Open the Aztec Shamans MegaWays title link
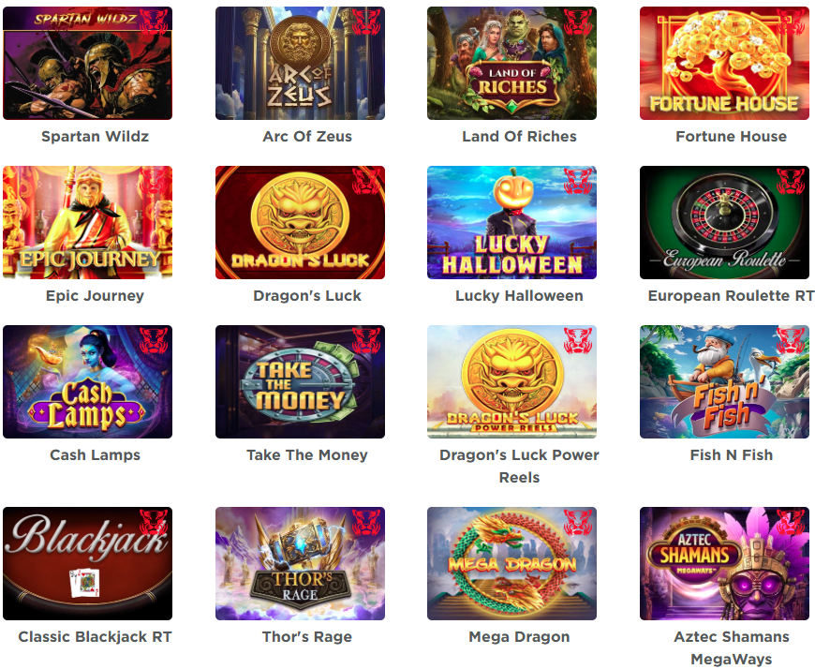 coord(732,647)
